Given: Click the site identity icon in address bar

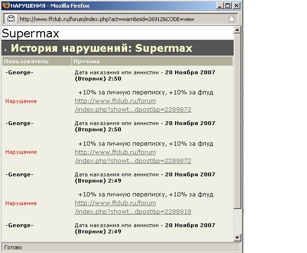Looking at the screenshot, I should click(x=11, y=19).
